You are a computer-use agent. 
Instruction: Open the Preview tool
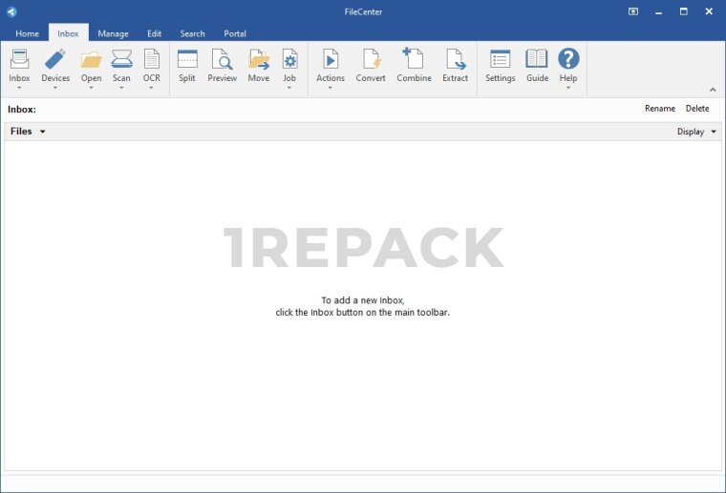[x=222, y=60]
